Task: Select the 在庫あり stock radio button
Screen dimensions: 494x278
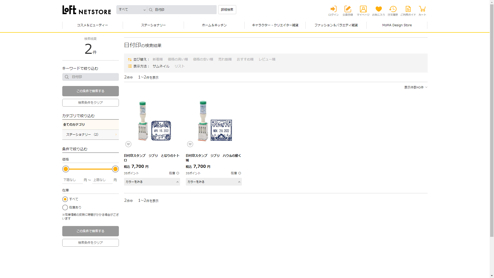Action: 65,207
